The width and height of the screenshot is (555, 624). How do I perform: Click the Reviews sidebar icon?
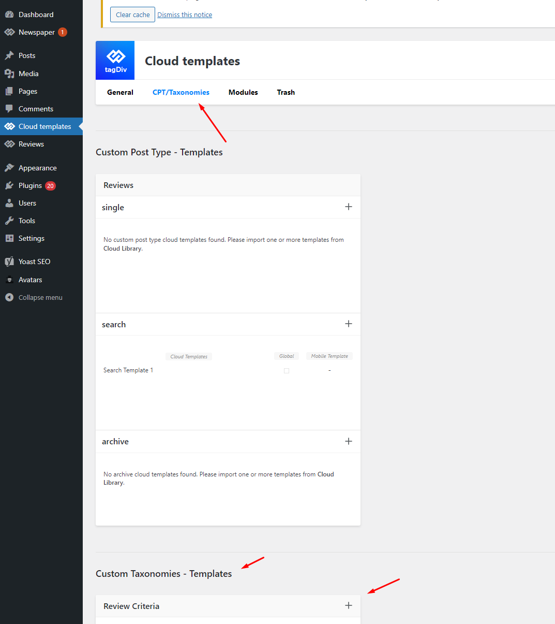(9, 144)
